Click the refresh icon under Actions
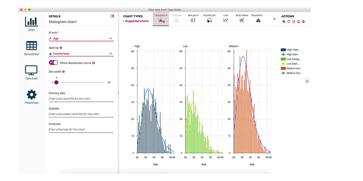The height and width of the screenshot is (181, 363). coord(289,22)
